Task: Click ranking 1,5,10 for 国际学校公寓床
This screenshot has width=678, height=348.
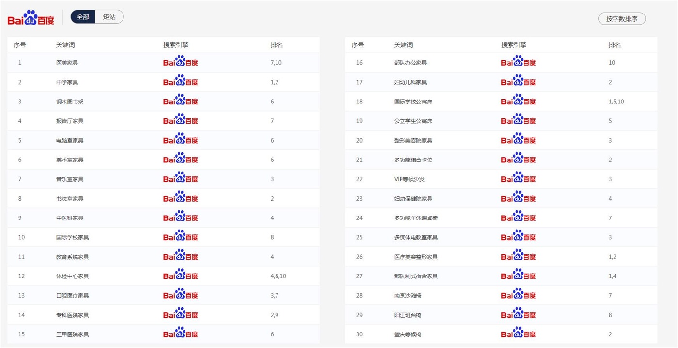Action: coord(616,101)
